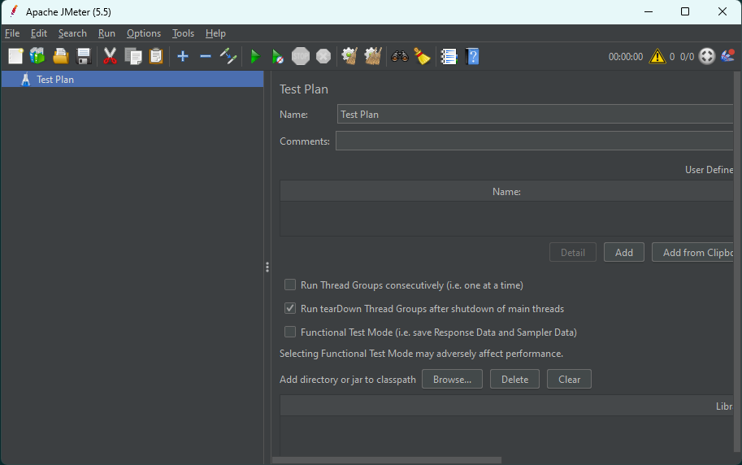The width and height of the screenshot is (742, 465).
Task: Click the Browse... button
Action: (x=452, y=380)
